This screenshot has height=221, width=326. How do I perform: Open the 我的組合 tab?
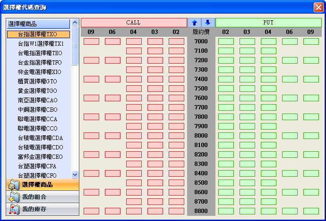43,197
